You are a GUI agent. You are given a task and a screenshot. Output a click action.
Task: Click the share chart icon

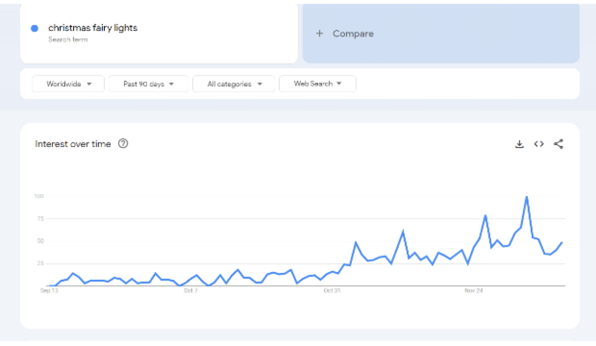tap(558, 144)
